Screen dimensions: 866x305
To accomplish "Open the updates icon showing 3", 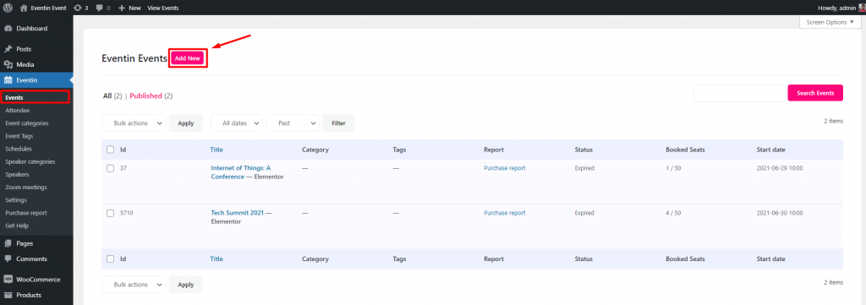I will tap(80, 8).
